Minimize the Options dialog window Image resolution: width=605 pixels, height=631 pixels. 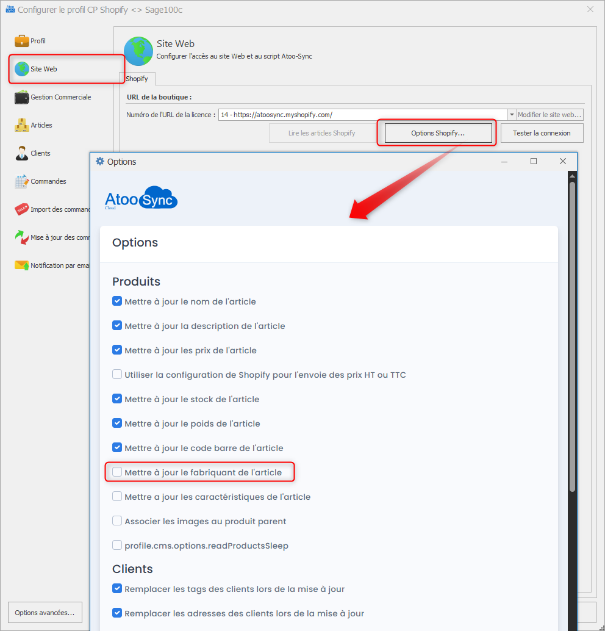(x=504, y=161)
